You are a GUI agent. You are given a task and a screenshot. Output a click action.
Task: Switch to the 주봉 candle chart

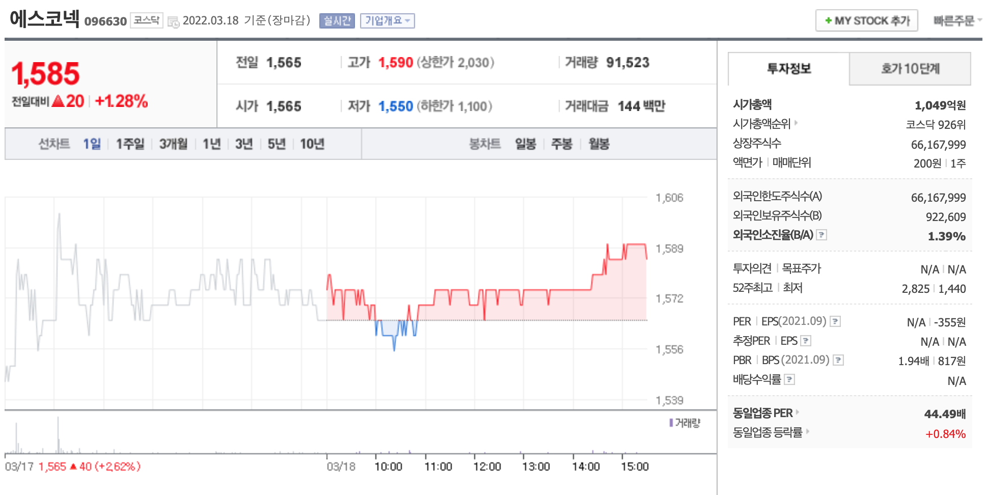tap(562, 144)
